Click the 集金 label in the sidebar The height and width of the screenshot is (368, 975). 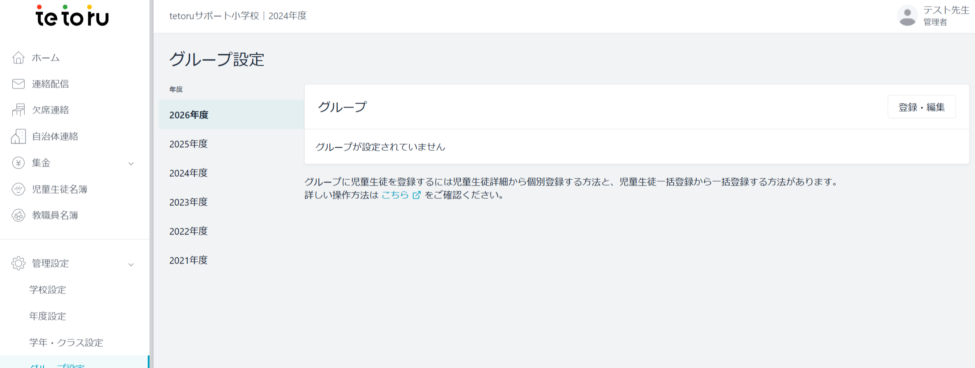point(41,163)
